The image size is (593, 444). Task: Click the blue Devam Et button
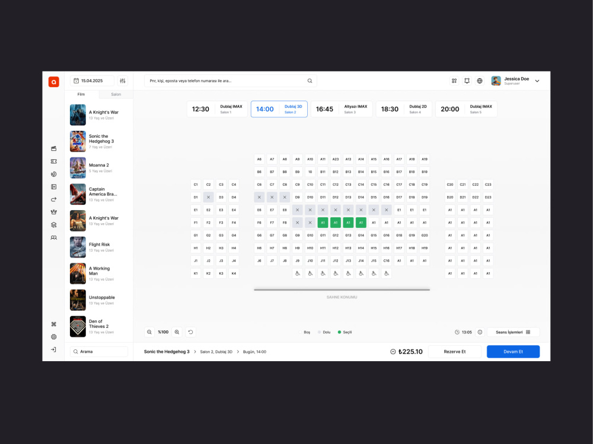pos(513,352)
